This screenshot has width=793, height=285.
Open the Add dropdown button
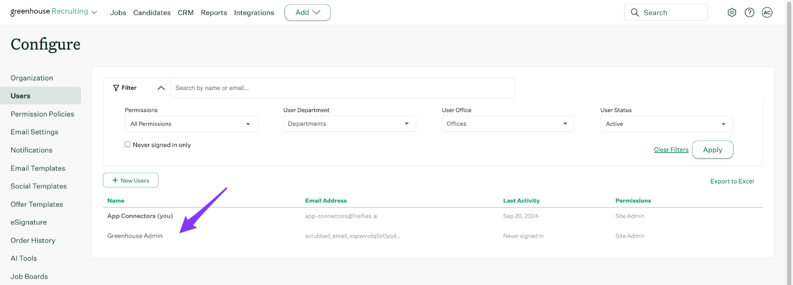click(x=307, y=12)
